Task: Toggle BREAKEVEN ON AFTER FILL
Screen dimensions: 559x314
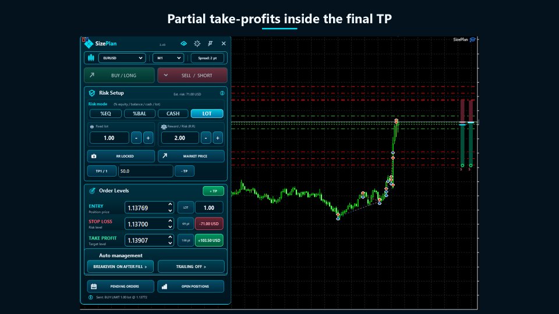Action: tap(120, 266)
